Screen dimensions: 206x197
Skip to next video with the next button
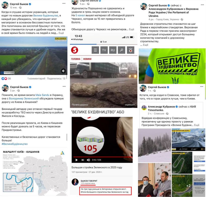coord(83,160)
